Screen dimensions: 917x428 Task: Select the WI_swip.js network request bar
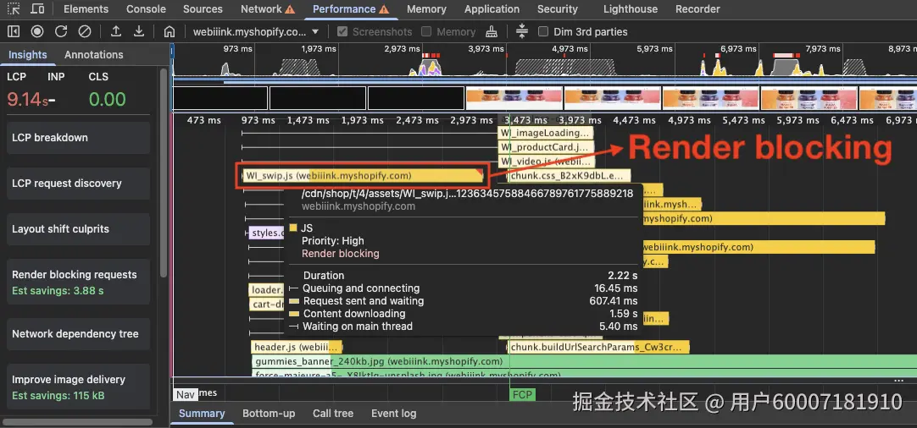(x=363, y=175)
